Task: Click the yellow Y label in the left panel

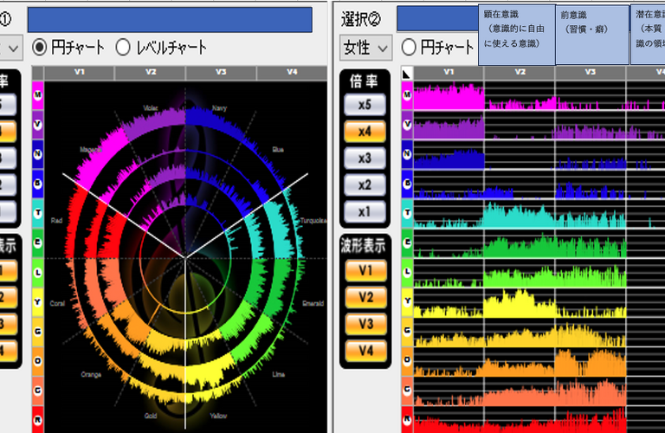Action: click(38, 302)
